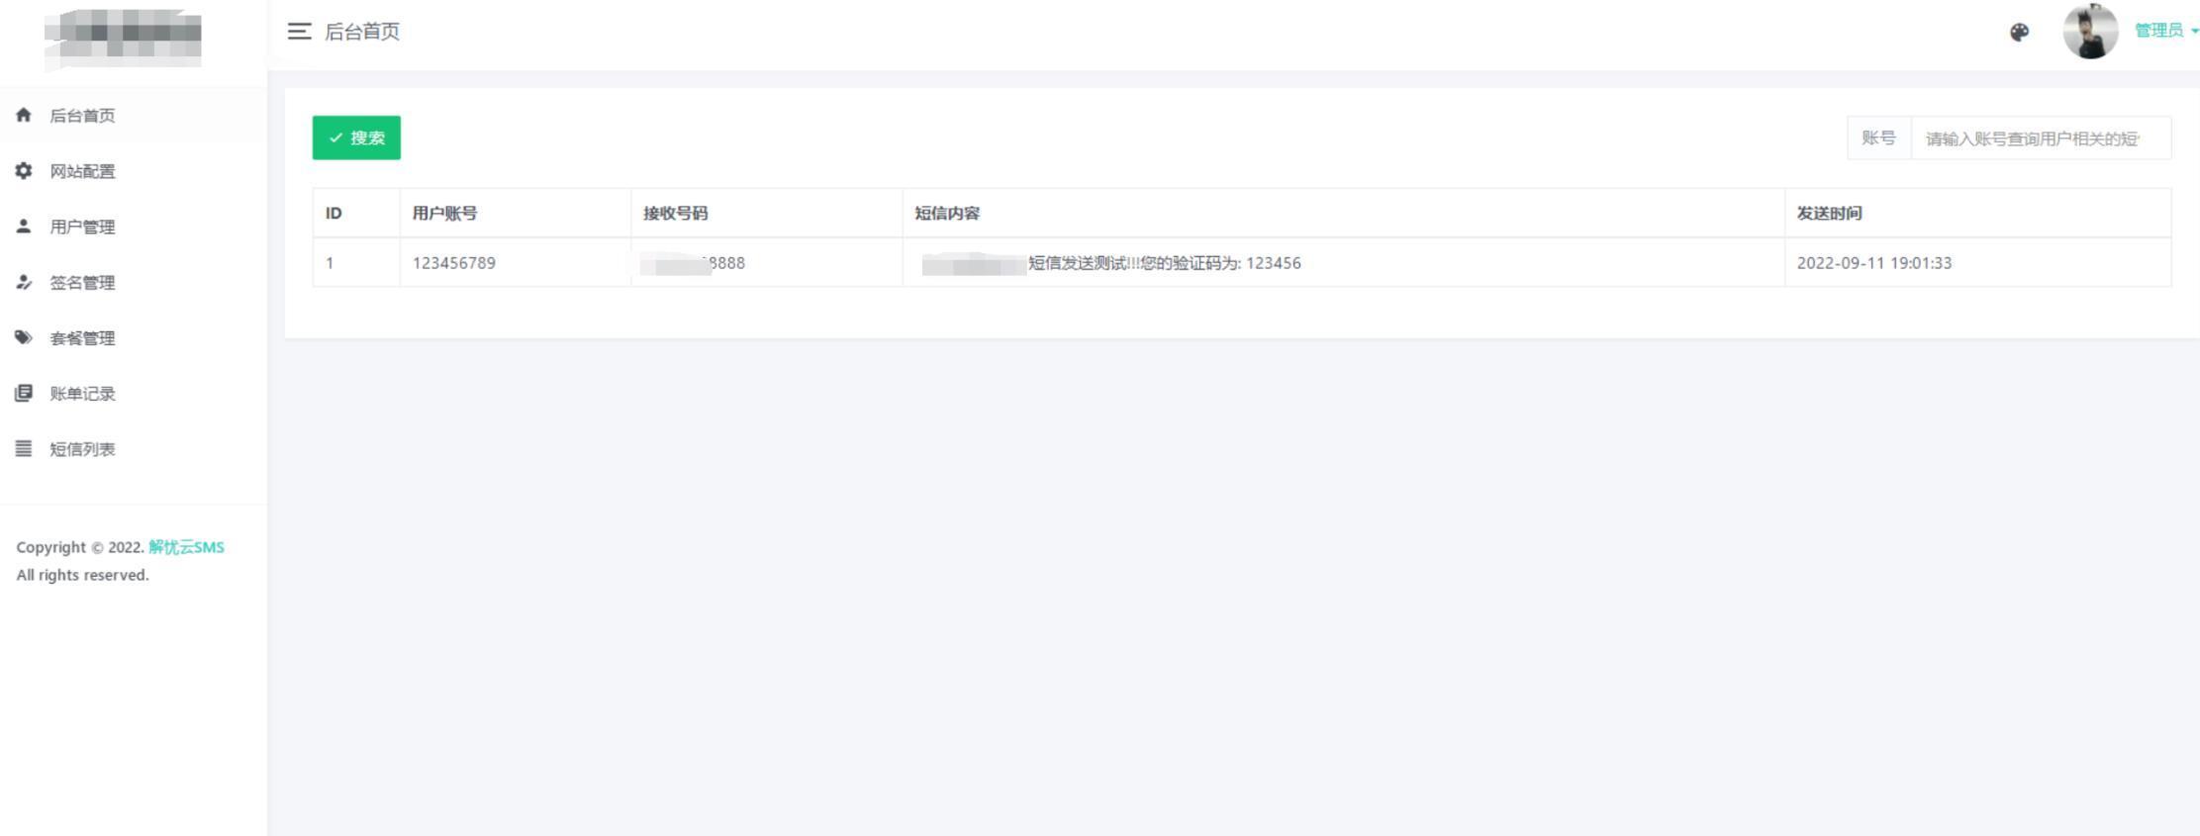The image size is (2200, 836).
Task: Select the 签名管理 menu item
Action: (x=133, y=282)
